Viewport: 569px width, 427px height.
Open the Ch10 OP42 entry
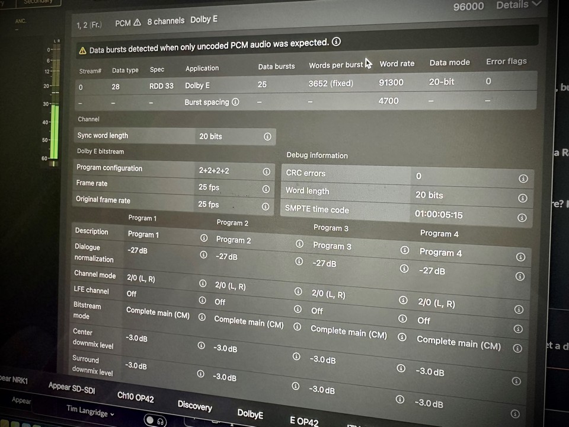pyautogui.click(x=135, y=397)
